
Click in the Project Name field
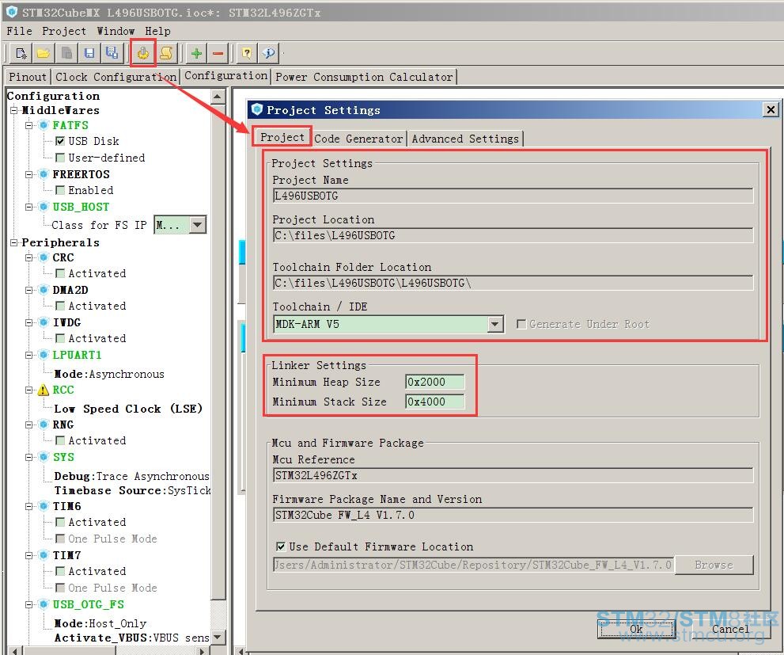tap(513, 196)
